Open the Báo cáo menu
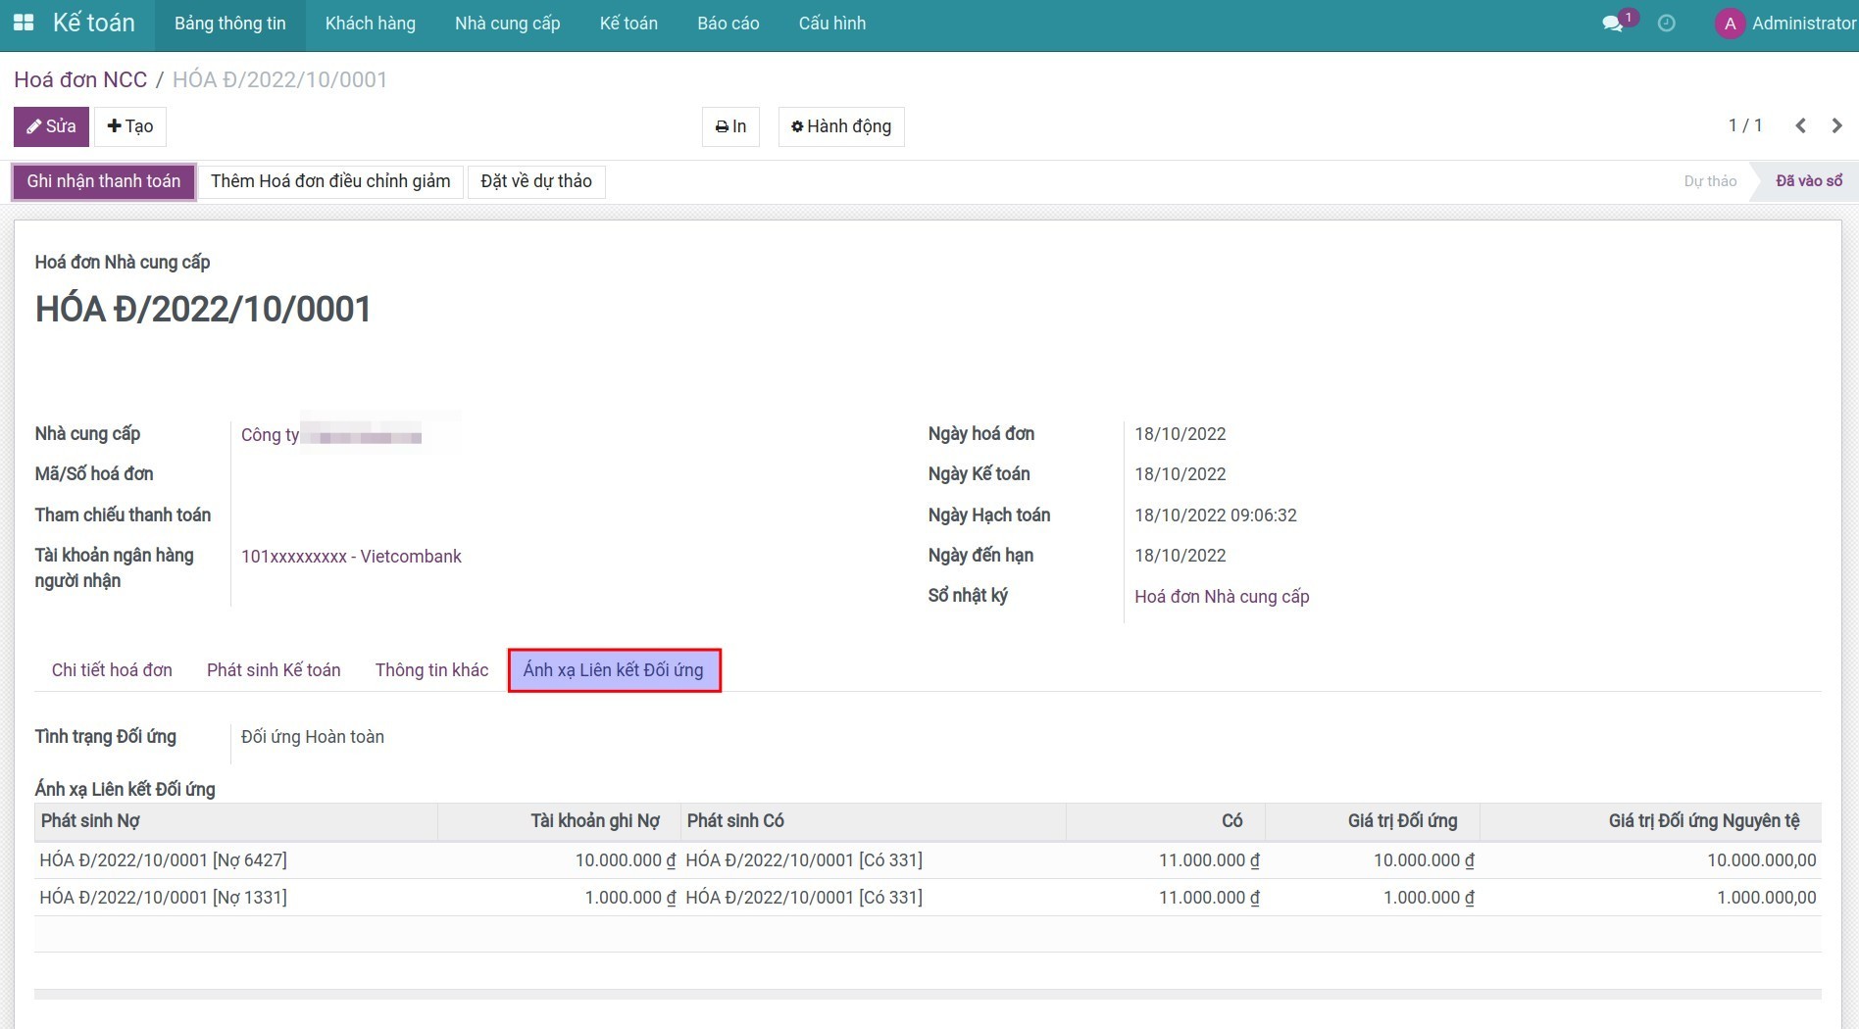Screen dimensions: 1859x1029 click(x=728, y=24)
